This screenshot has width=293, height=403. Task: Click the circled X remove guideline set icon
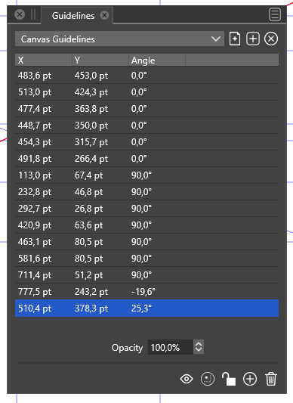(x=271, y=39)
